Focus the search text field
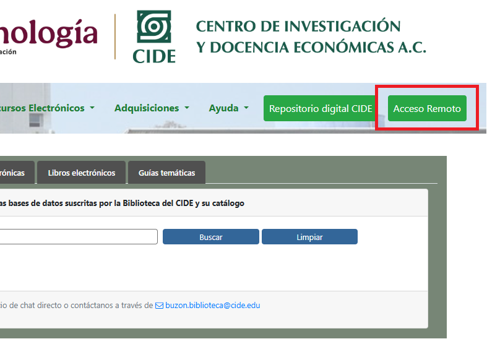The image size is (487, 352). click(x=79, y=237)
